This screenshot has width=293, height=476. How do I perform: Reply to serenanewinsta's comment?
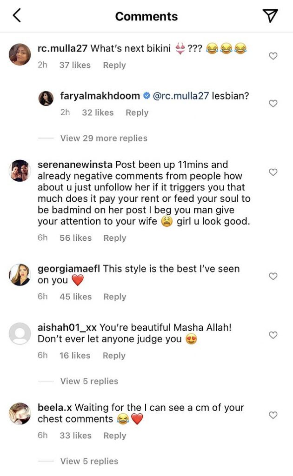pyautogui.click(x=114, y=238)
